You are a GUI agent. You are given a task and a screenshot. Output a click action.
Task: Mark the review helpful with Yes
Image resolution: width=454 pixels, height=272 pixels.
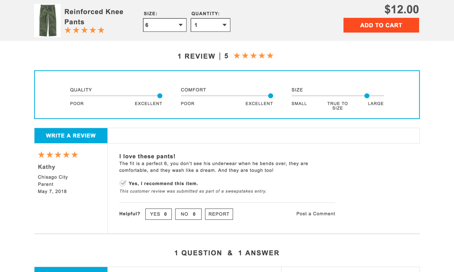click(159, 214)
